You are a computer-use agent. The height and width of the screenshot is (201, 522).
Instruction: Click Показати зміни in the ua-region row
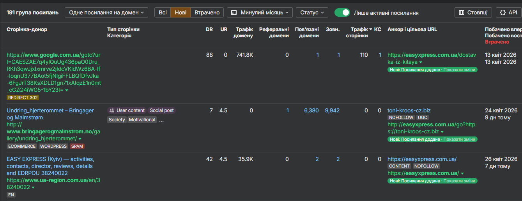pyautogui.click(x=461, y=181)
